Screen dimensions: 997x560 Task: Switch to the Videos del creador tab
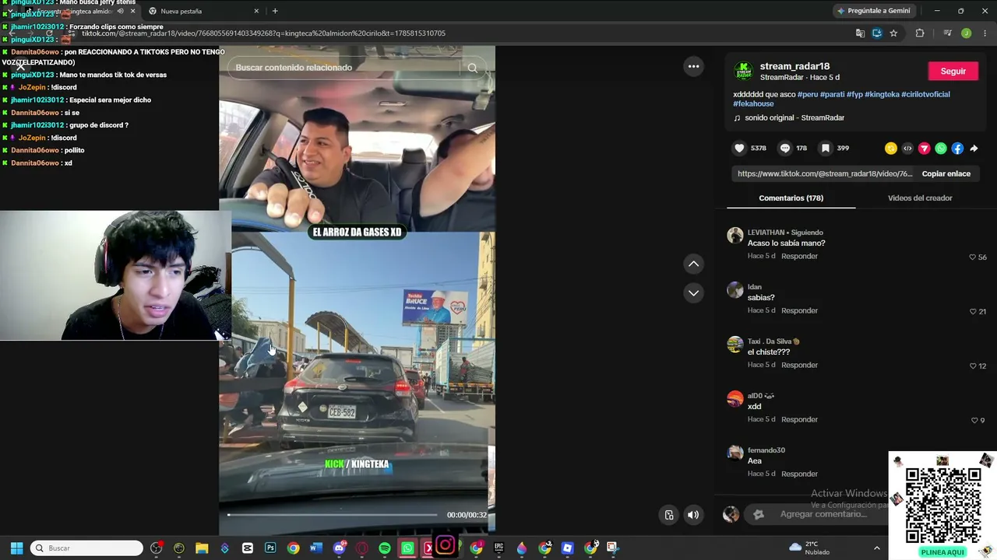click(920, 198)
